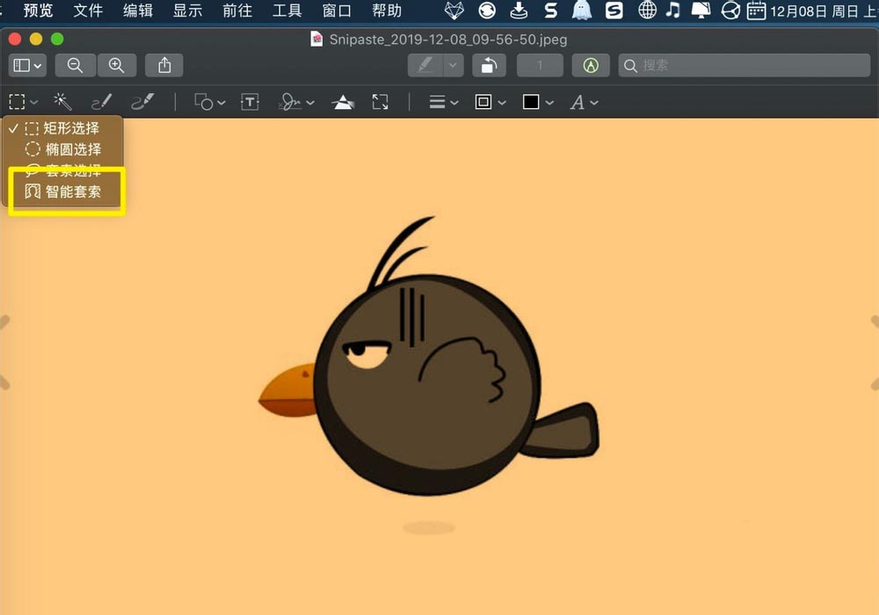The image size is (879, 615).
Task: Expand the sidebar view options chevron
Action: click(x=38, y=66)
